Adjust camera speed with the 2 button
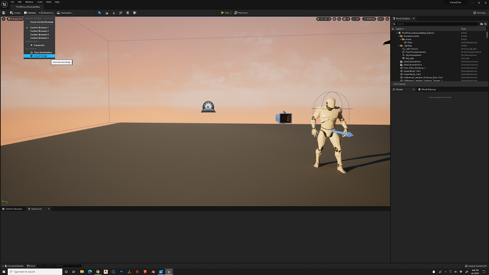Viewport: 489px width, 275px height. pos(381,19)
